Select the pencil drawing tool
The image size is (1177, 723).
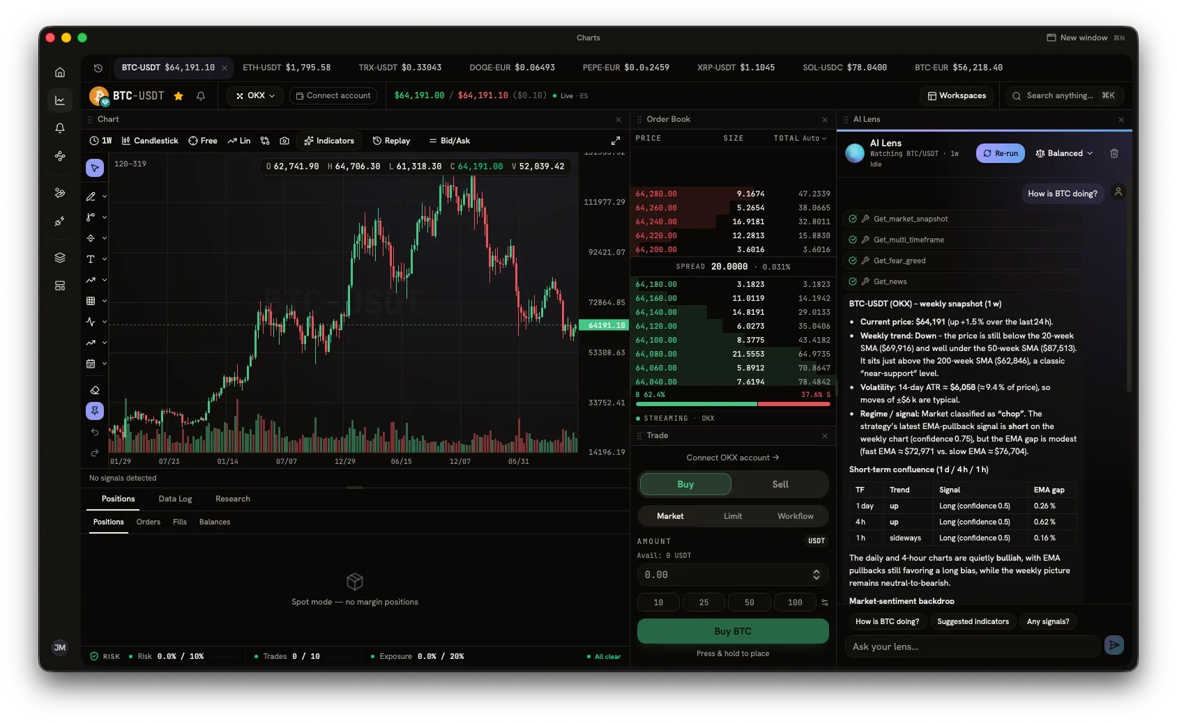click(91, 196)
